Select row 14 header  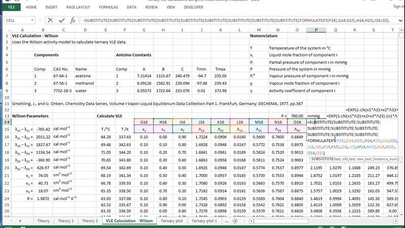click(x=7, y=122)
